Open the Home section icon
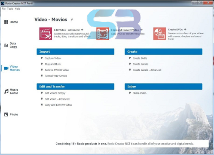Screen dimensions: 214x155 click(x=6, y=22)
